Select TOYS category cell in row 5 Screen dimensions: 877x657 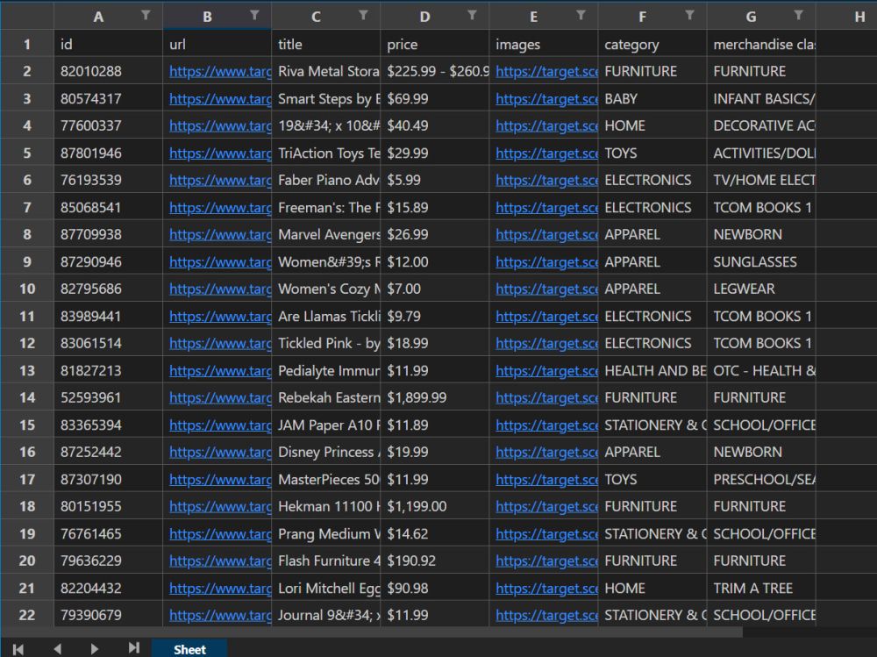click(x=652, y=154)
